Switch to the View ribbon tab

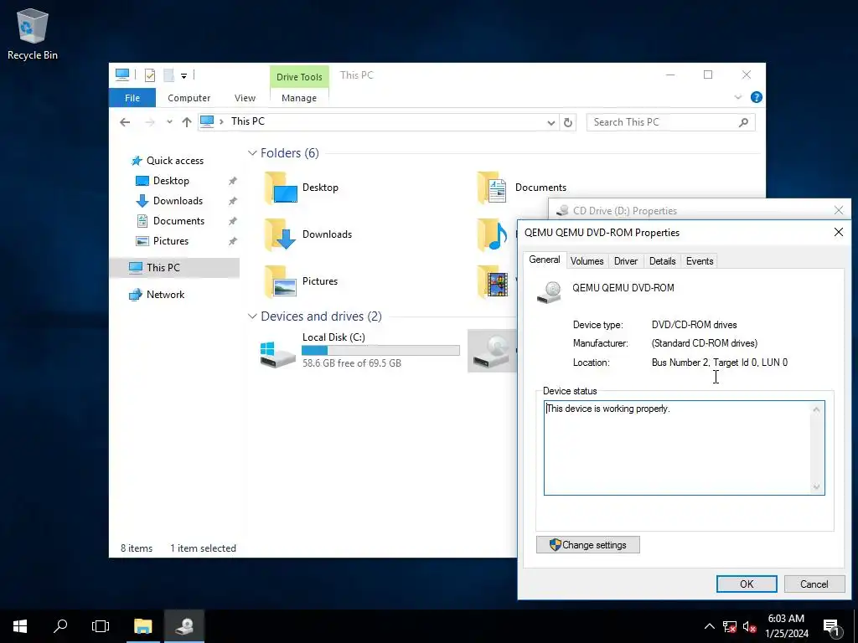[x=245, y=98]
